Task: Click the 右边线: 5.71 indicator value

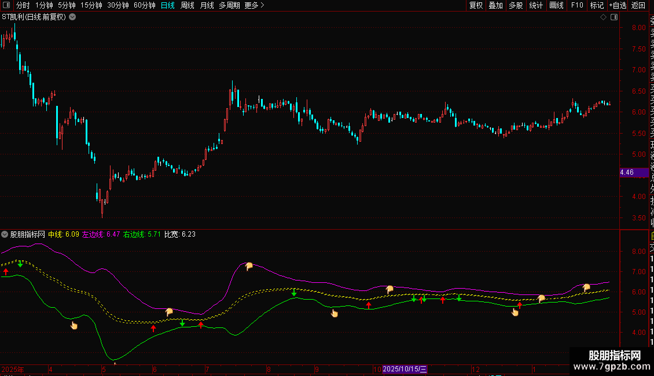Action: coord(142,234)
